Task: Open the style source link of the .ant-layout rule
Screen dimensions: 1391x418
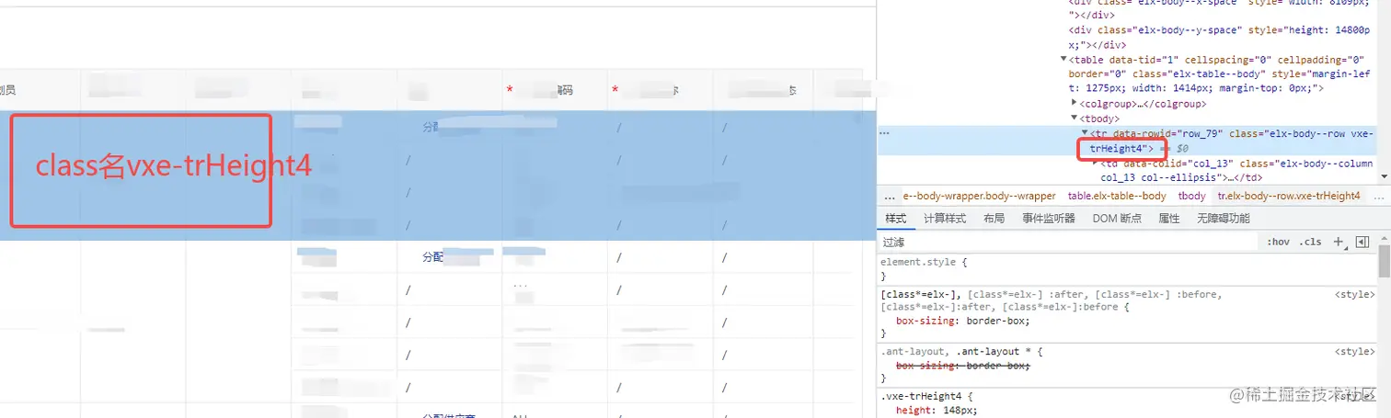Action: pyautogui.click(x=1354, y=352)
